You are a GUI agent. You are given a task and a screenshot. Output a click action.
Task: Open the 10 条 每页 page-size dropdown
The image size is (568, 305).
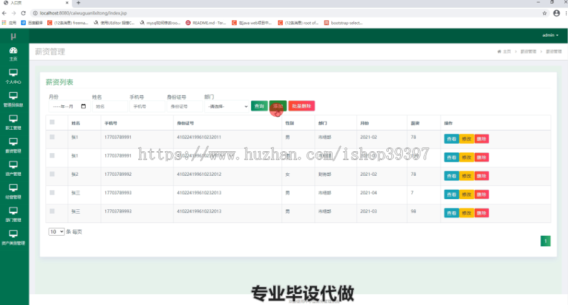(x=56, y=231)
